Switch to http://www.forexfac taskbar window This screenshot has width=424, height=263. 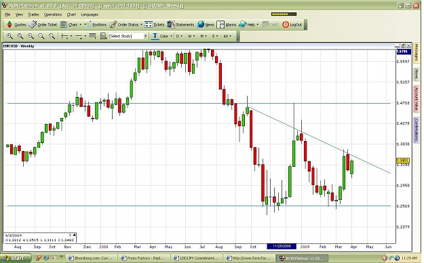[x=250, y=258]
